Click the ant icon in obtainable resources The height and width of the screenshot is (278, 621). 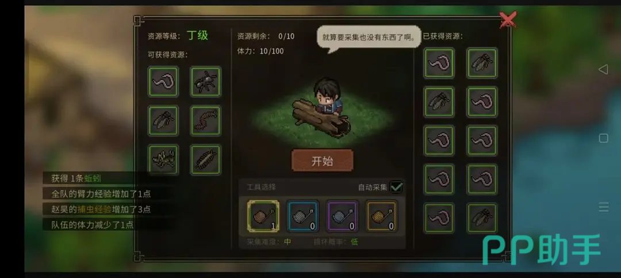(x=205, y=82)
